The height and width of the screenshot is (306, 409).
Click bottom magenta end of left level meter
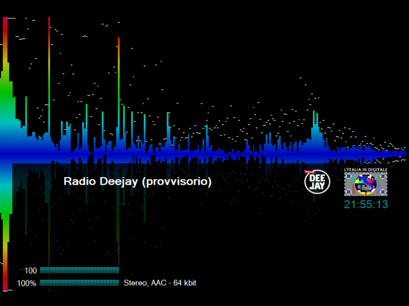5,286
